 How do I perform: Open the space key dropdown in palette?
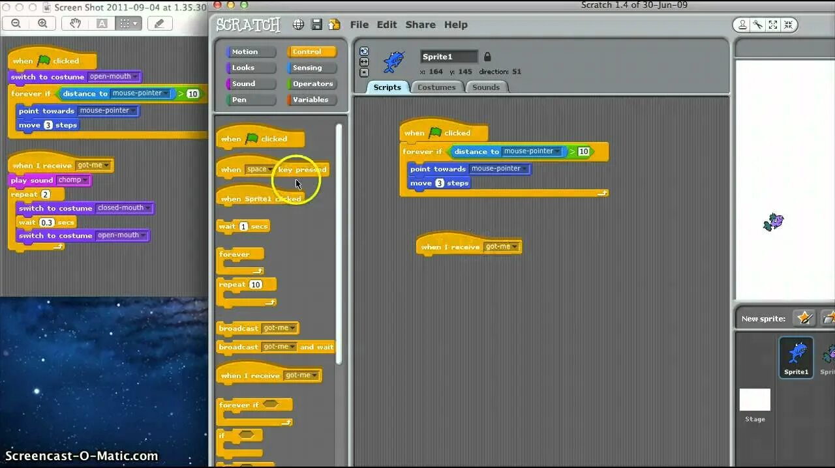(270, 169)
